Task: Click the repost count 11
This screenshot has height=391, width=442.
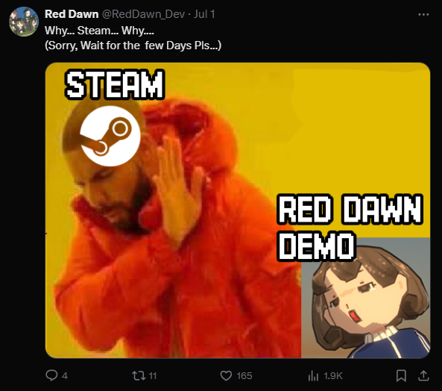Action: [x=153, y=376]
